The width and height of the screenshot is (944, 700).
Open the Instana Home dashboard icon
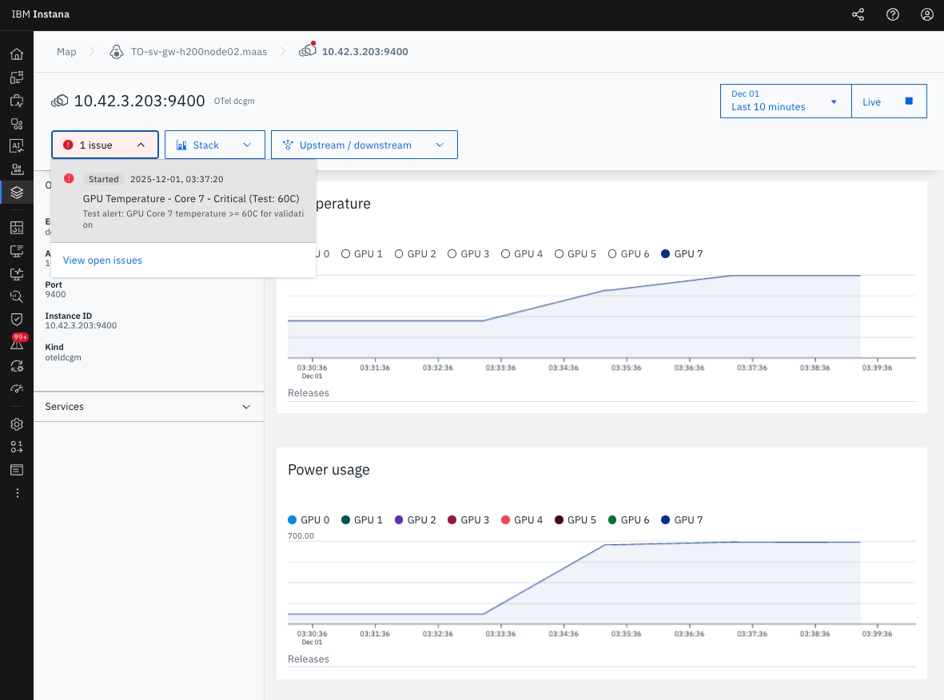(x=17, y=54)
